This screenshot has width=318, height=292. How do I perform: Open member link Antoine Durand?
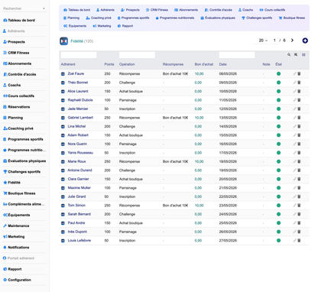tap(79, 170)
